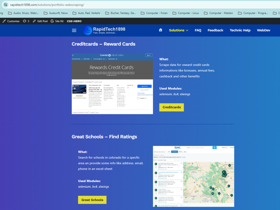Open Site Kit from the admin bar
The height and width of the screenshot is (210, 280).
(57, 21)
